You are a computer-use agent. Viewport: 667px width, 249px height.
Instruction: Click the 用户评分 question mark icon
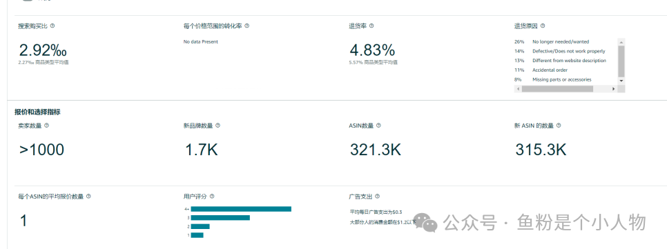[x=212, y=197]
